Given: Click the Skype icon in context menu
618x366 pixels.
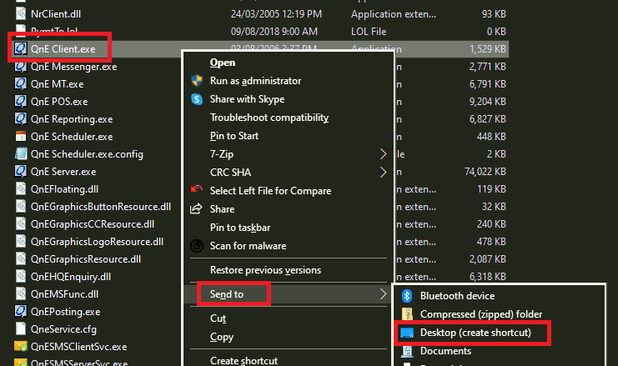Looking at the screenshot, I should point(197,99).
